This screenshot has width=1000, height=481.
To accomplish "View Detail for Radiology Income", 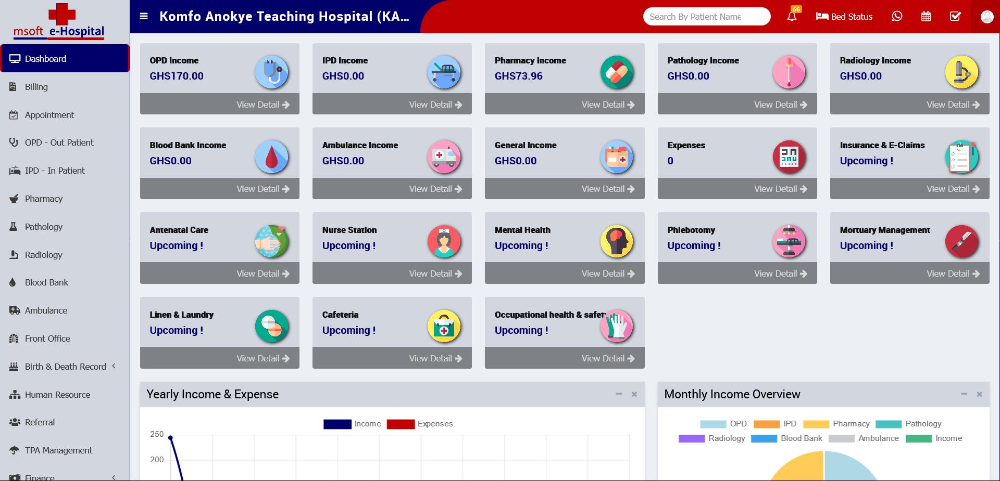I will coord(953,105).
